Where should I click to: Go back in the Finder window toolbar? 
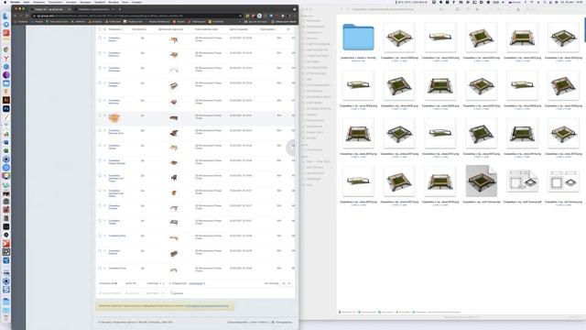342,9
